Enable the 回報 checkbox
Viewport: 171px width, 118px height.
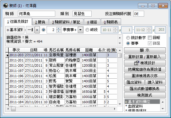150,38
